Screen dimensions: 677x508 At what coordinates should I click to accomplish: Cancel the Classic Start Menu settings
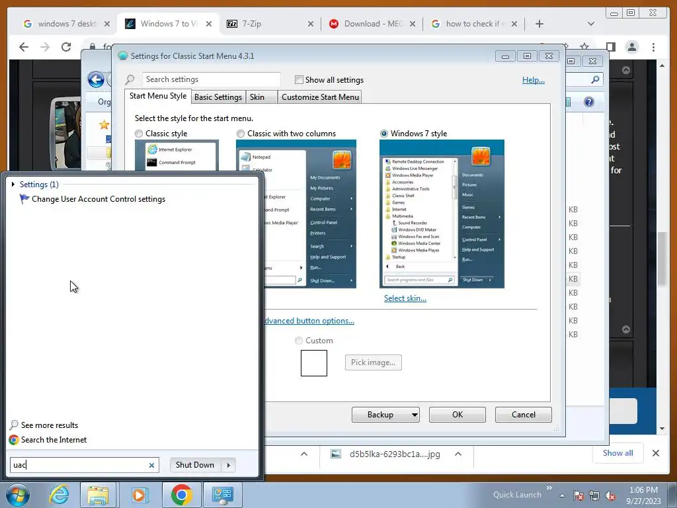pyautogui.click(x=524, y=415)
